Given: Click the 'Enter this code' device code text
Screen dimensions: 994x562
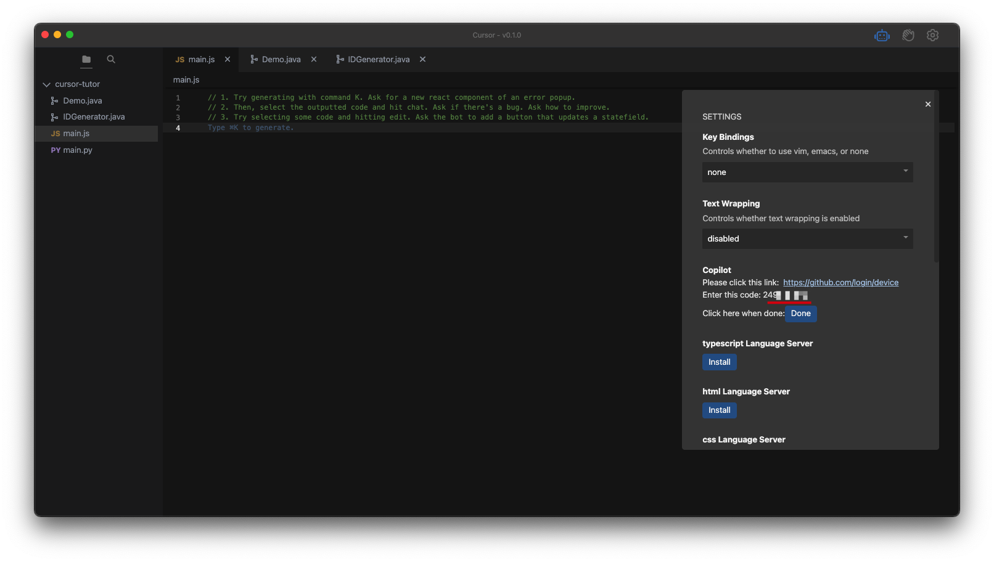Looking at the screenshot, I should [x=755, y=295].
